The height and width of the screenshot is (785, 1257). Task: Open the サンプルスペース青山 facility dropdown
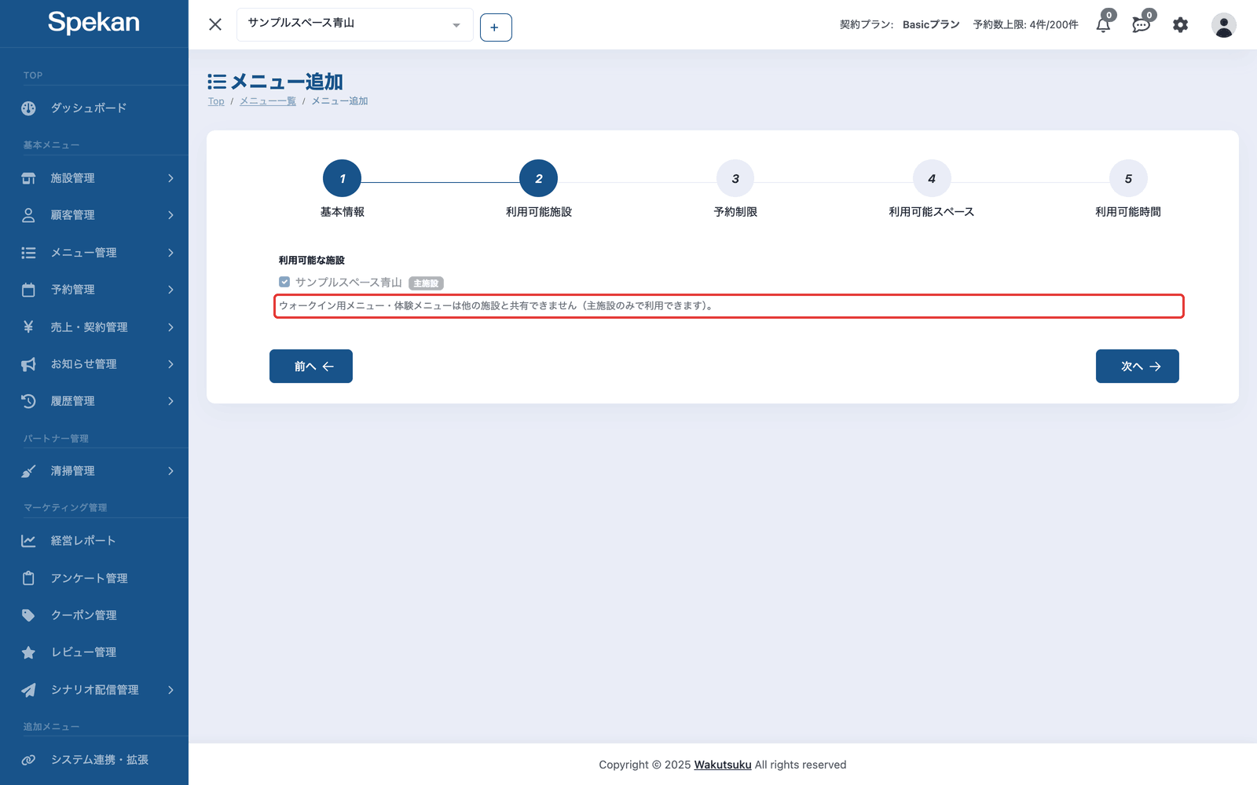(x=355, y=24)
